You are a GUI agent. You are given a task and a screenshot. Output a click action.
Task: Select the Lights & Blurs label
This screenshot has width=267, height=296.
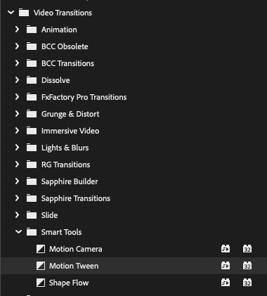tap(65, 148)
